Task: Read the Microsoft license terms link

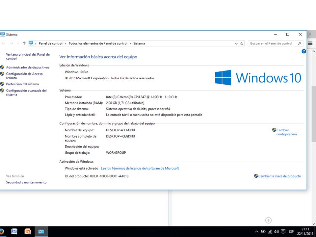Action: tap(140, 168)
